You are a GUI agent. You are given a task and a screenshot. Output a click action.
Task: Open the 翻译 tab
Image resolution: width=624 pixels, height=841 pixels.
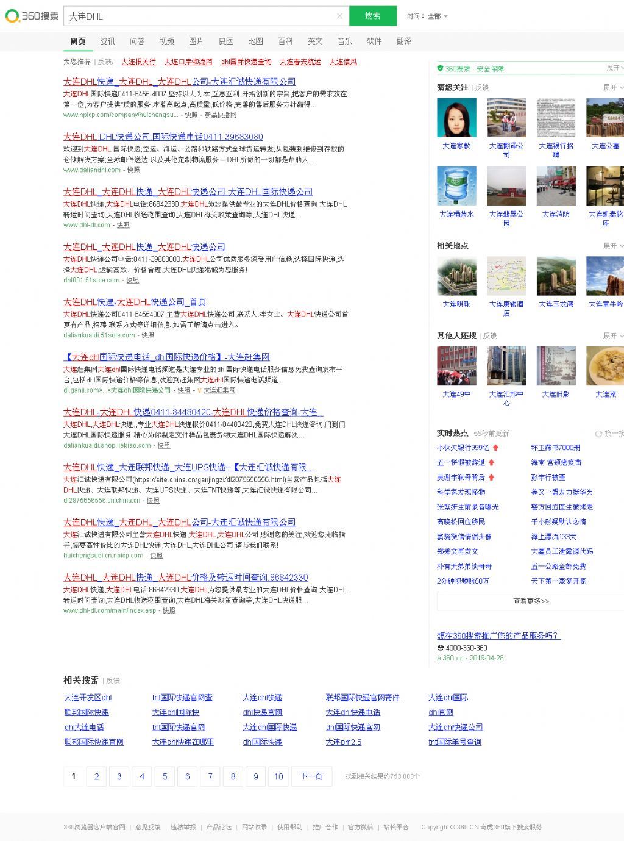click(404, 41)
